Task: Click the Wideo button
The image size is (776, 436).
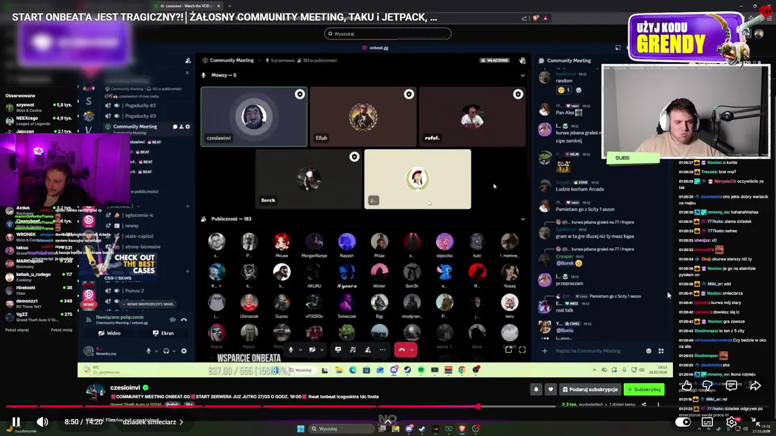Action: tap(110, 333)
